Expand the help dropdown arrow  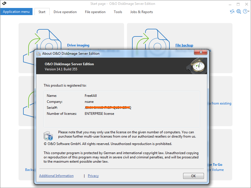tap(249, 11)
